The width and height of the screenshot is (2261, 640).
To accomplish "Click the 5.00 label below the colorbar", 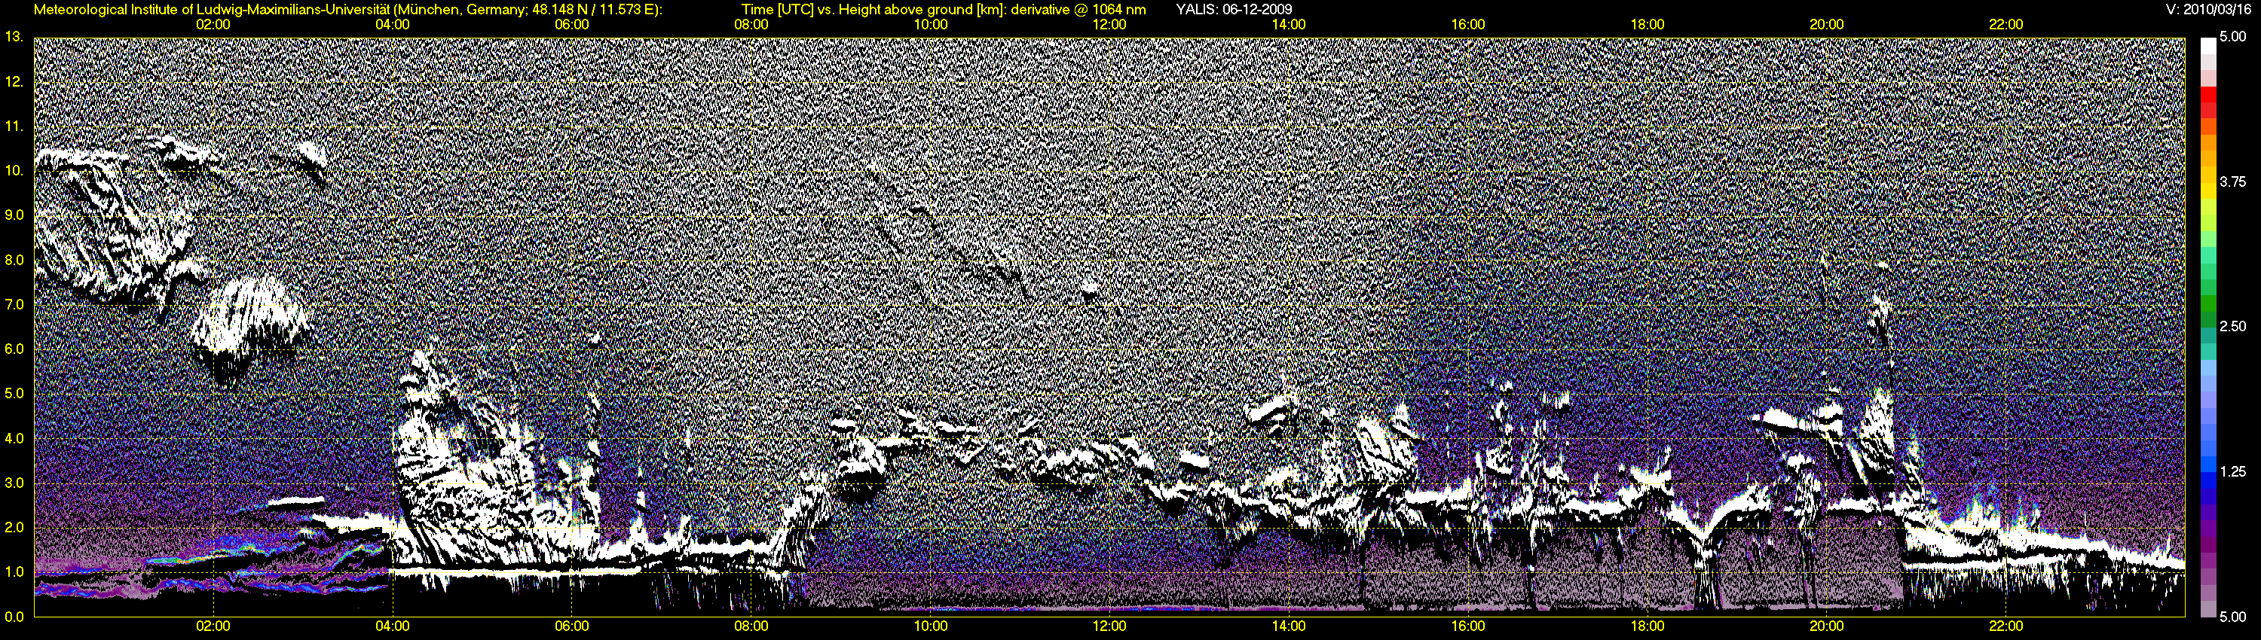I will pyautogui.click(x=2233, y=617).
